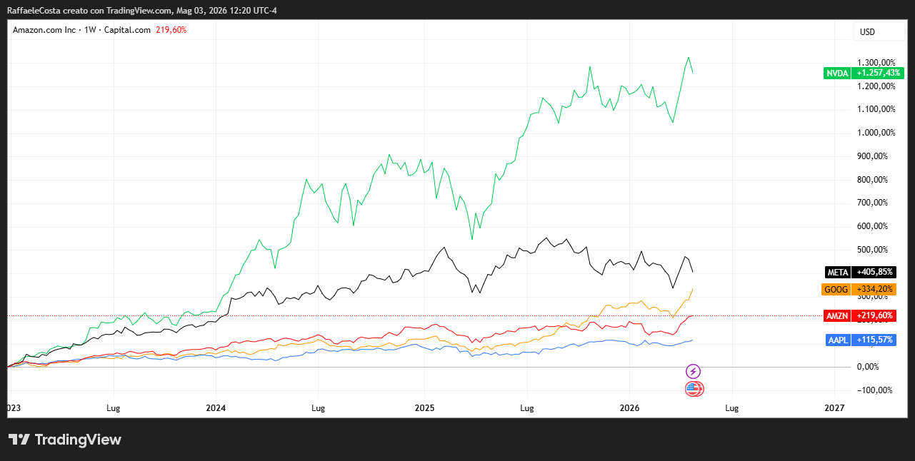
Task: Select the GOOG price label
Action: (837, 289)
